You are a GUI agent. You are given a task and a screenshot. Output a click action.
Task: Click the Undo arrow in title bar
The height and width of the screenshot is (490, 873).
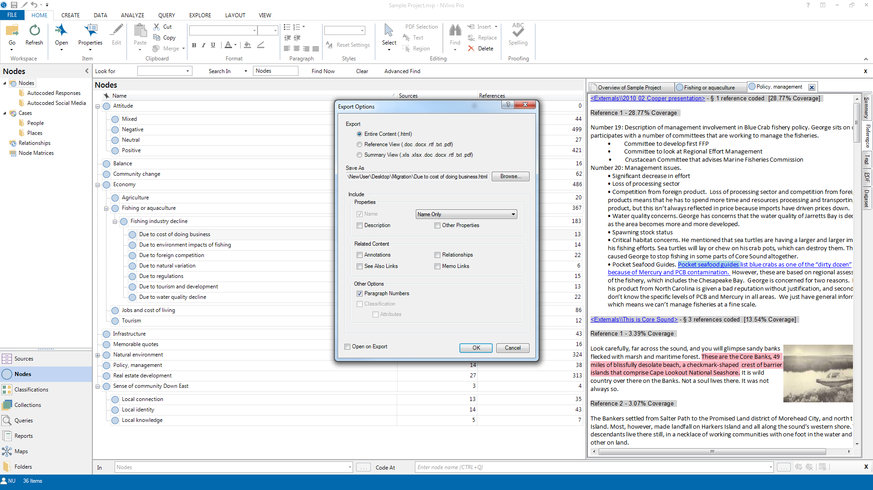point(34,5)
